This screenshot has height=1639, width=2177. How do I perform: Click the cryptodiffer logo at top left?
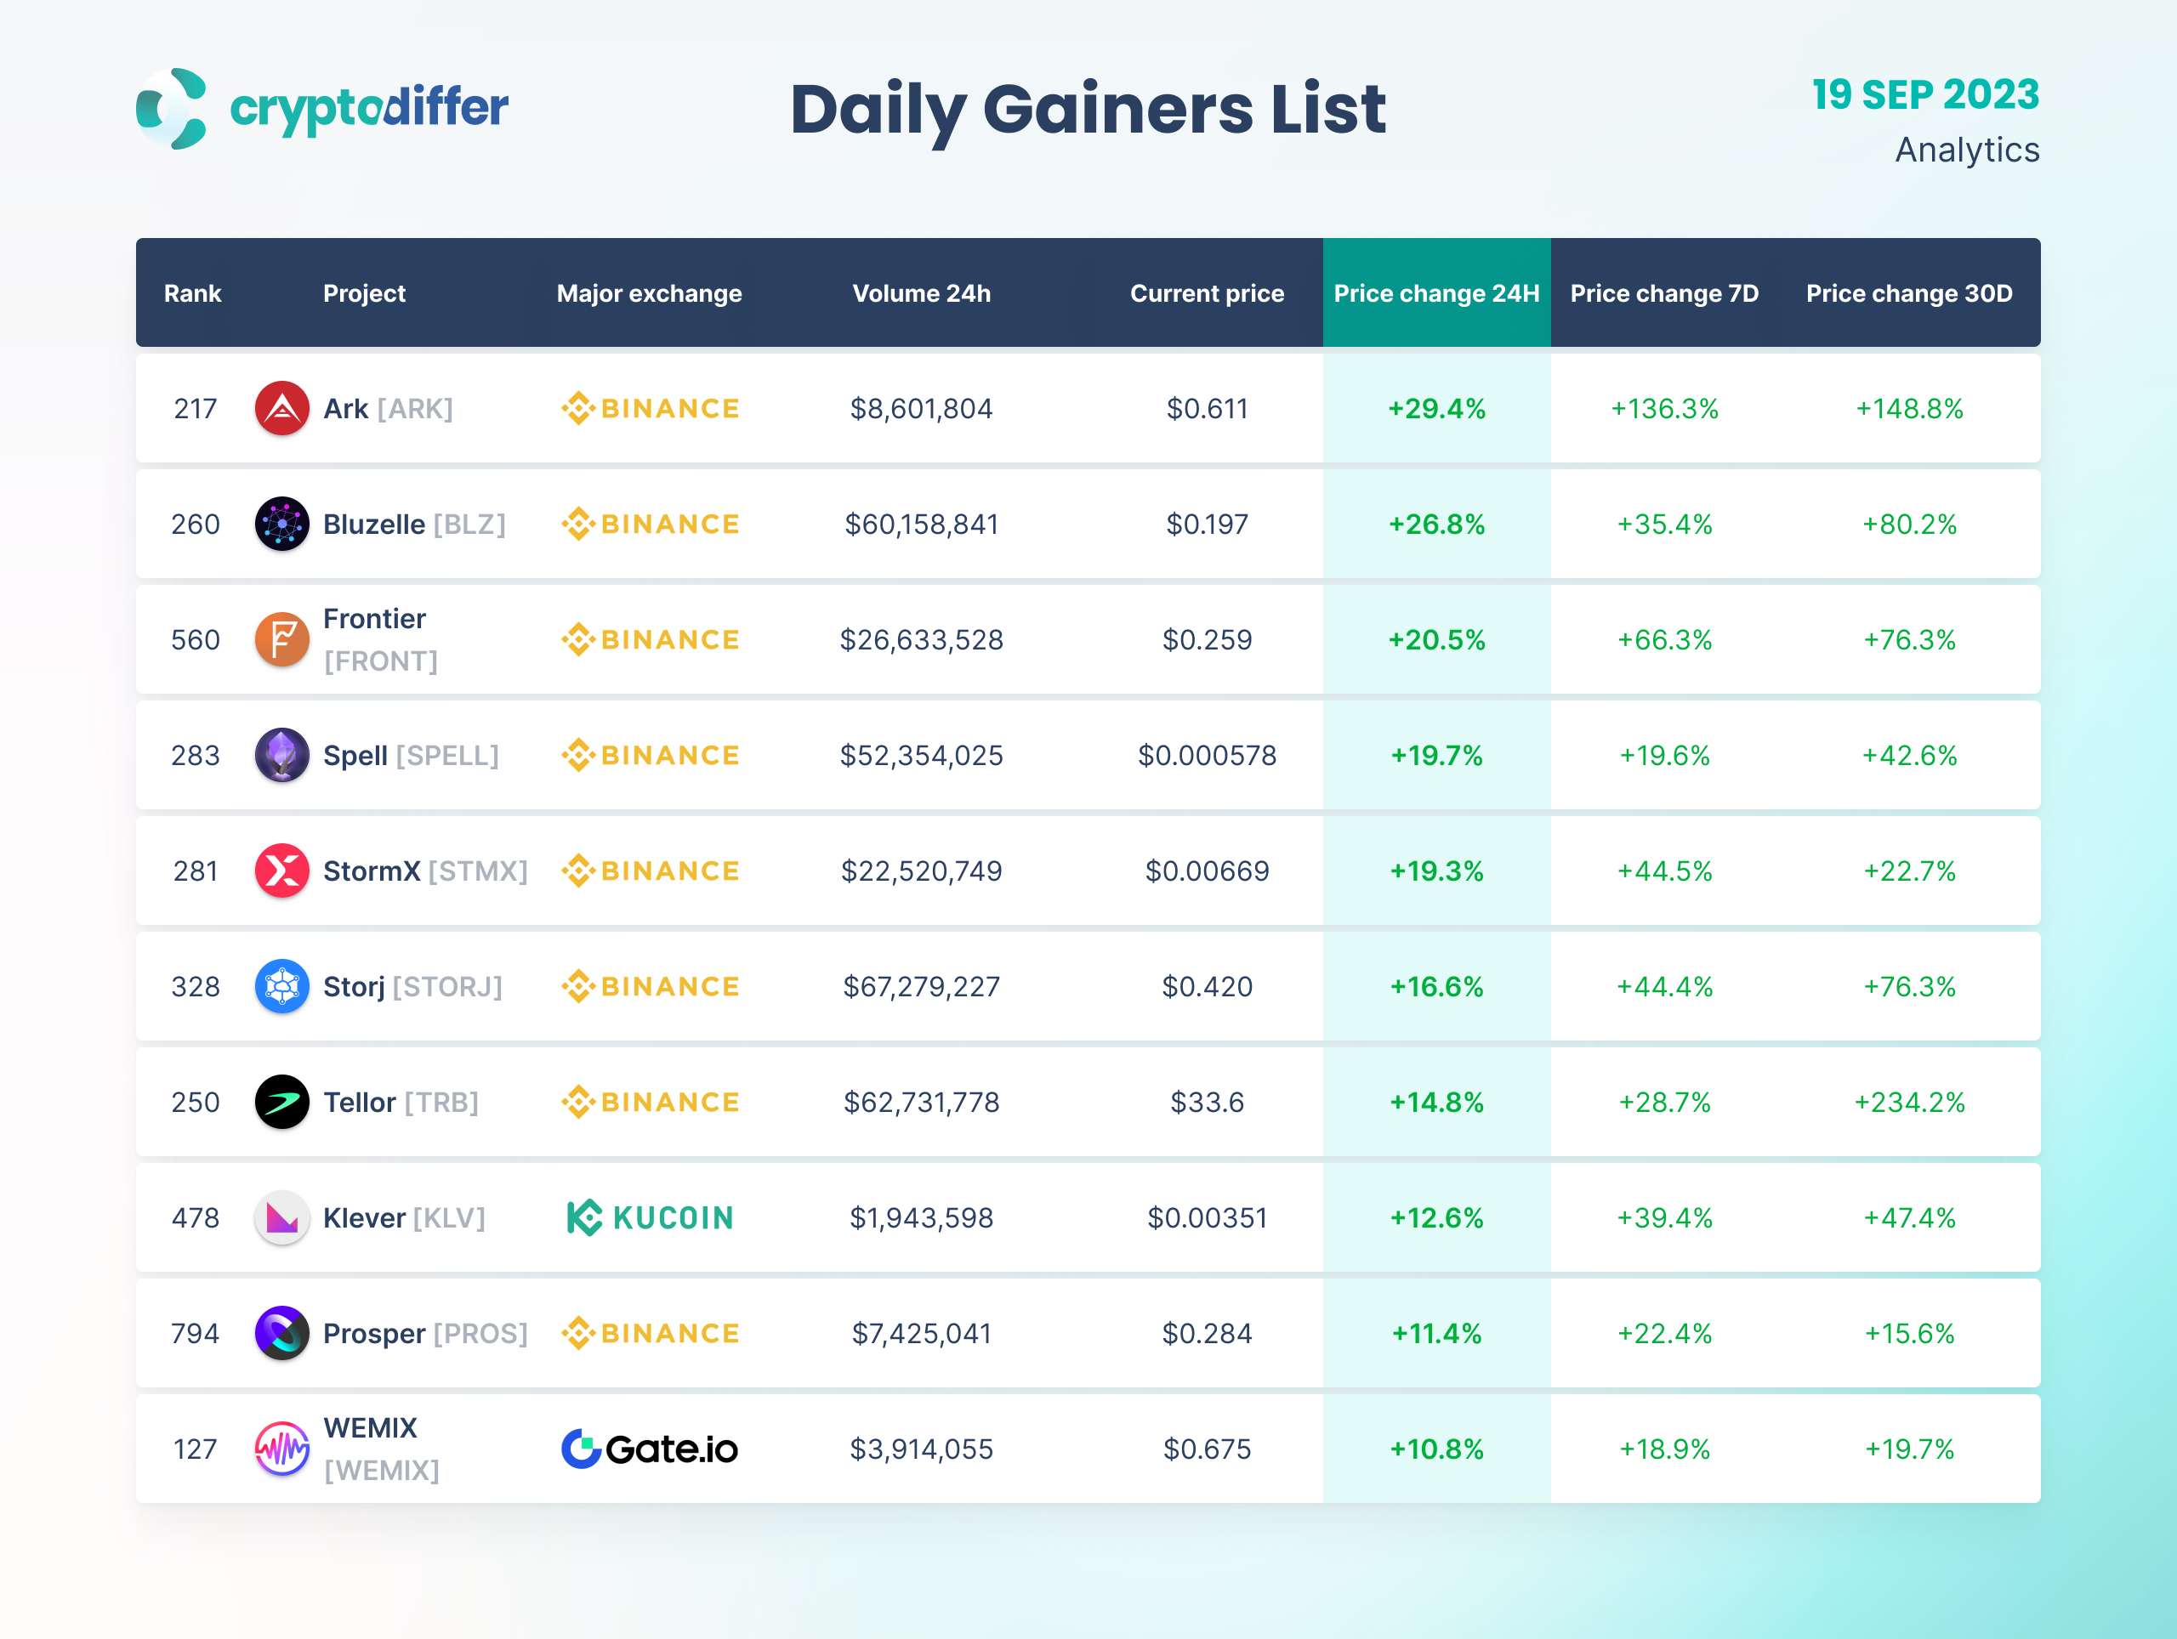[323, 108]
